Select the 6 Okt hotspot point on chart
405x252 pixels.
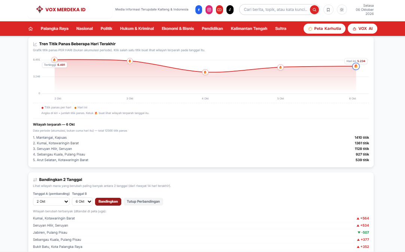click(356, 66)
